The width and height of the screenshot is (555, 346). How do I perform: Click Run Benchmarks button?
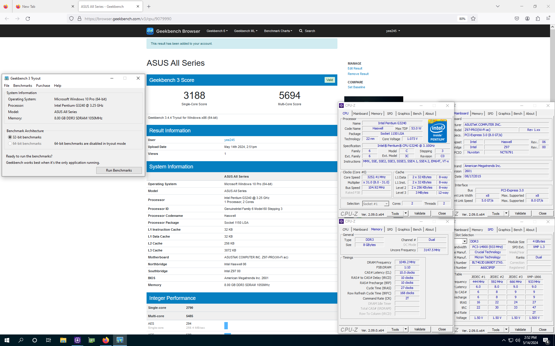coord(119,170)
